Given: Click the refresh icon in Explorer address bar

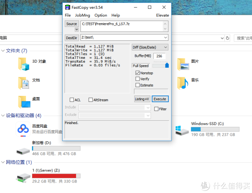Looking at the screenshot, I should point(227,38).
